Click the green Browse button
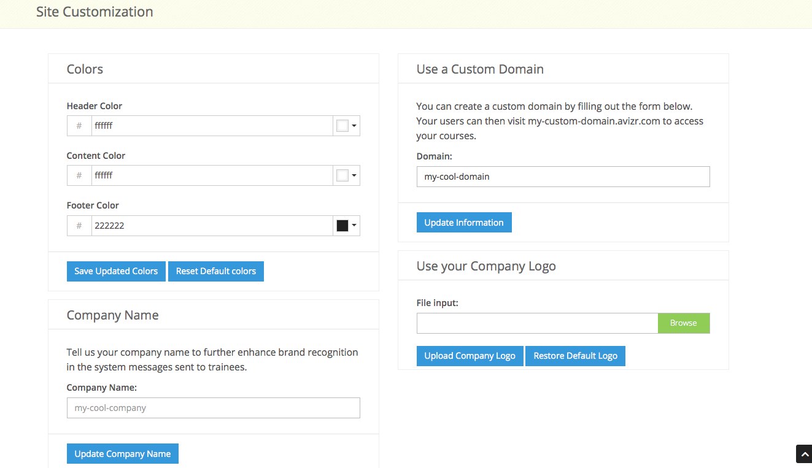This screenshot has height=468, width=812. tap(683, 323)
